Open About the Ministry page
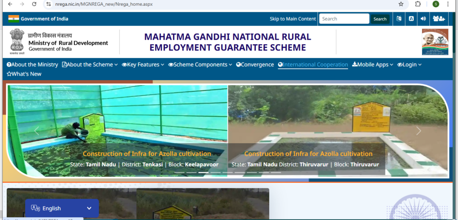Viewport: 458px width, 220px height. tap(32, 64)
